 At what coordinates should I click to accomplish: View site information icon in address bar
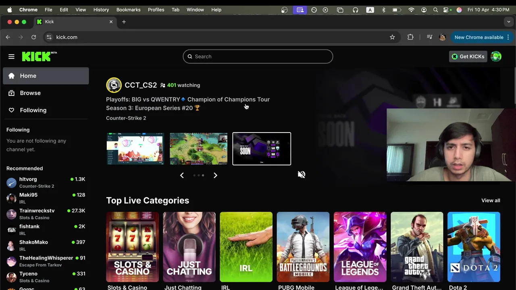49,37
